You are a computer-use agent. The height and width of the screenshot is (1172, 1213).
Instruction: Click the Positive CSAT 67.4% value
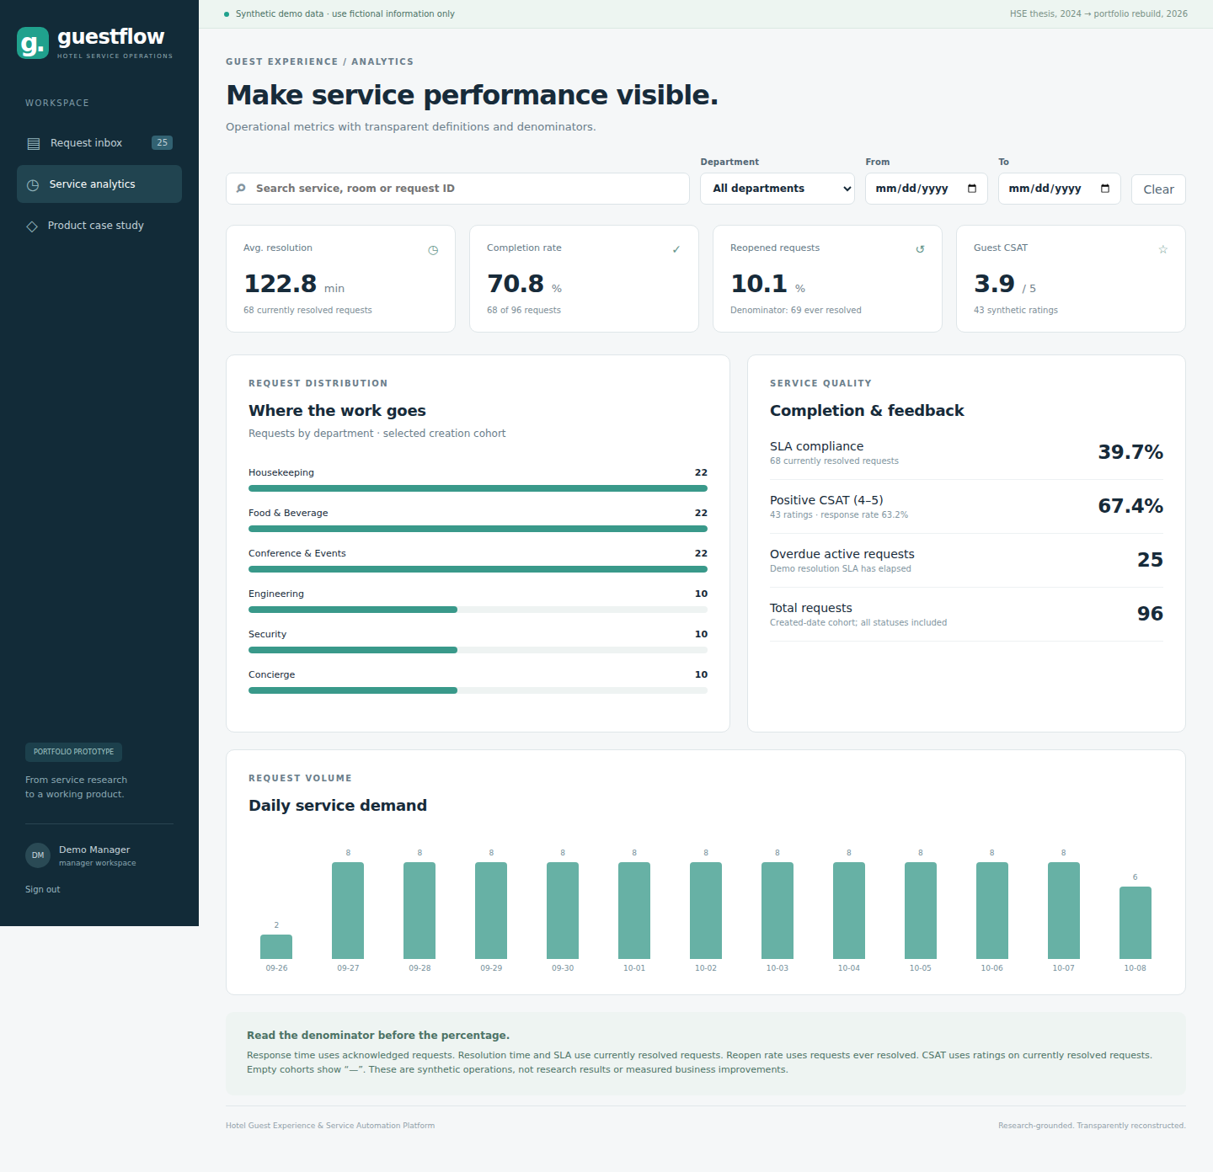[1130, 506]
